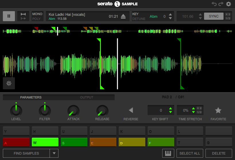Open the PARAMETERS tab
The image size is (235, 160).
pos(31,97)
